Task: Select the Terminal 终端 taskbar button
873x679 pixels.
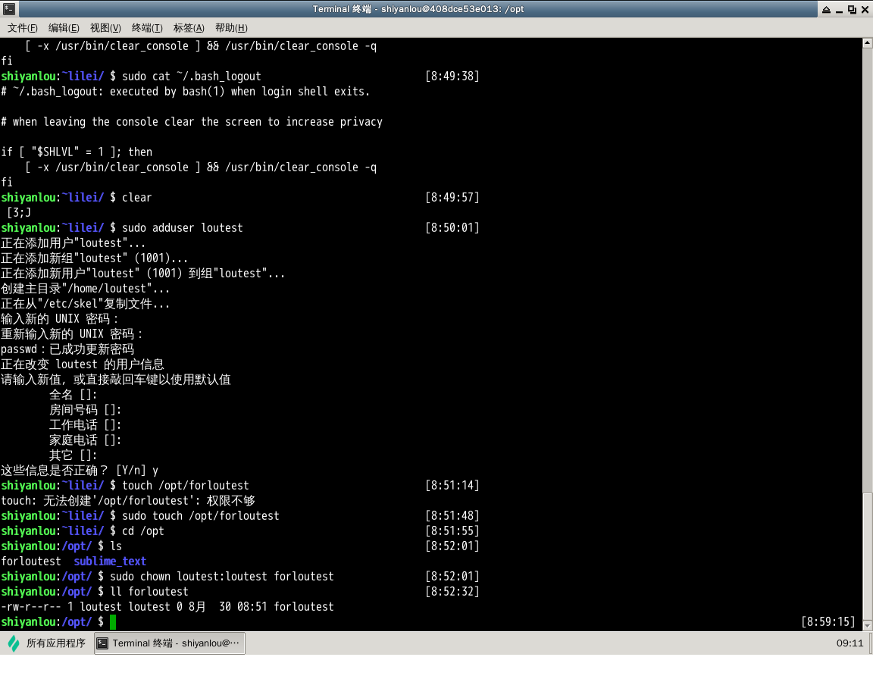Action: 169,643
